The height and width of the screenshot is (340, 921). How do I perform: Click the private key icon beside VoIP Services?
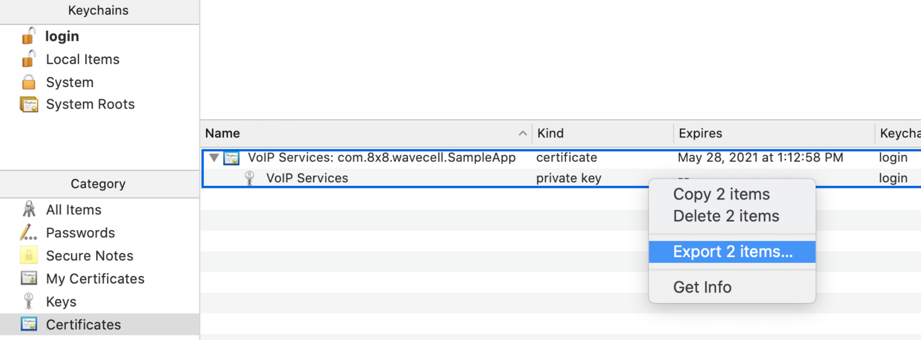(249, 178)
